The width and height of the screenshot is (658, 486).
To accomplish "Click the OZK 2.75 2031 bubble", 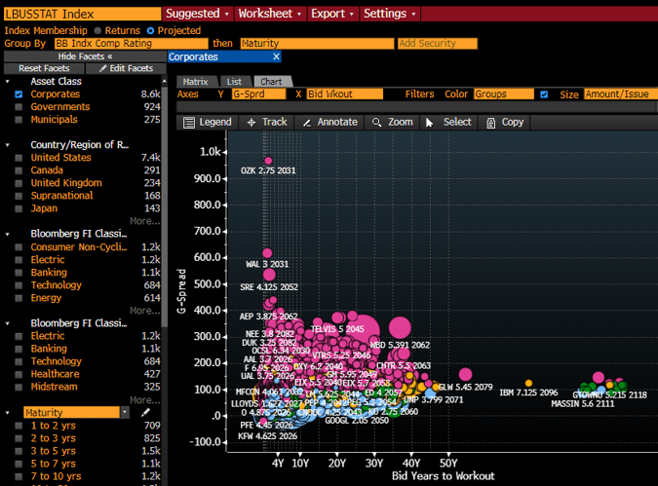I will tap(268, 161).
